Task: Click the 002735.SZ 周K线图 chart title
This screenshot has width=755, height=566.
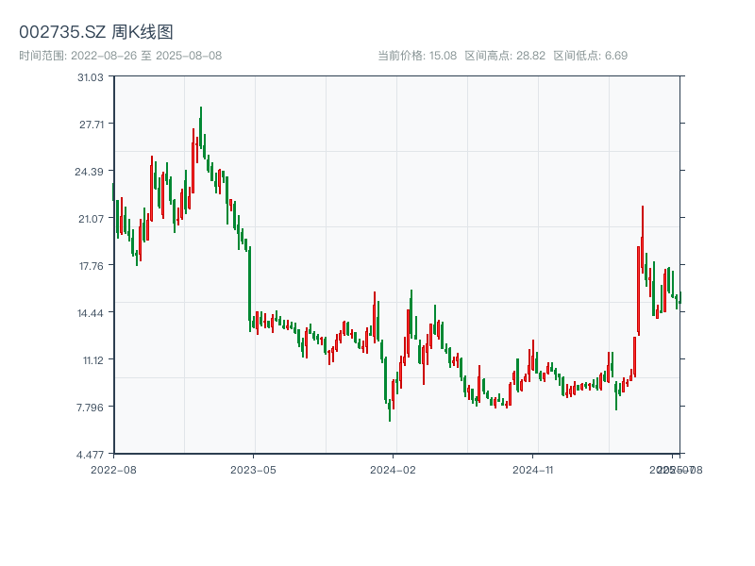Action: click(x=96, y=33)
